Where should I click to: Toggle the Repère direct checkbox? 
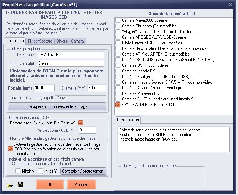[x=81, y=123]
